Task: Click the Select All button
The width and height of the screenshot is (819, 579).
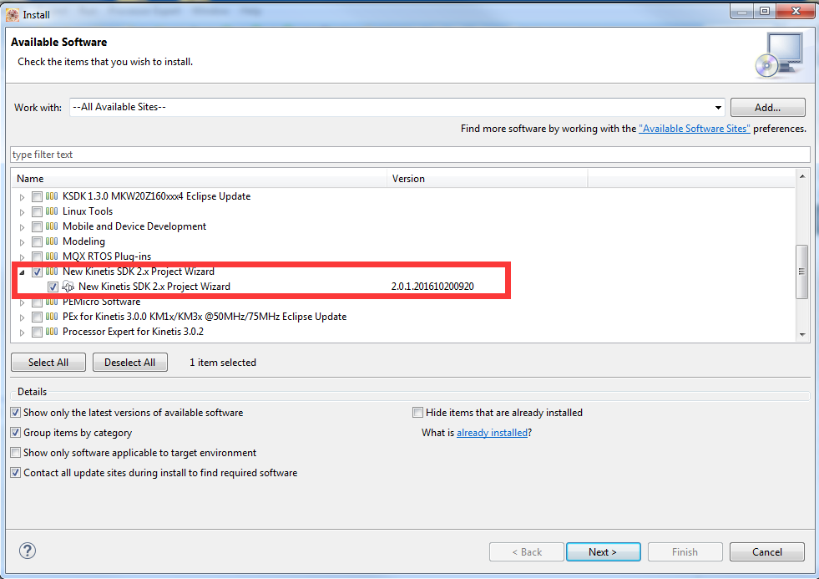Action: tap(48, 363)
